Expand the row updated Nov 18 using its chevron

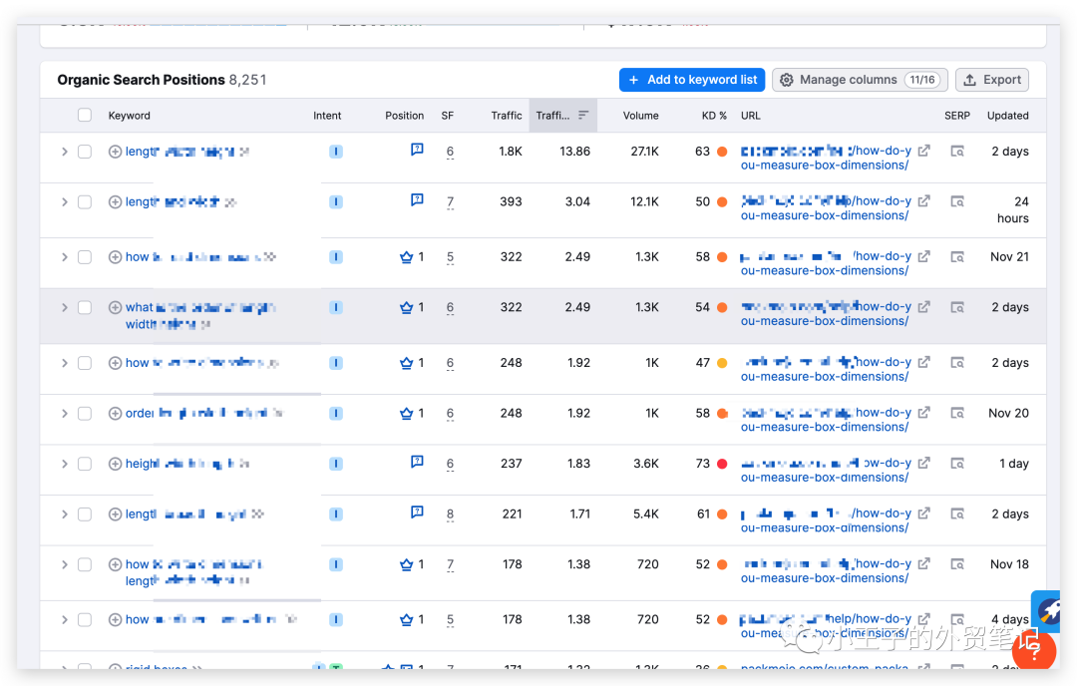point(65,564)
